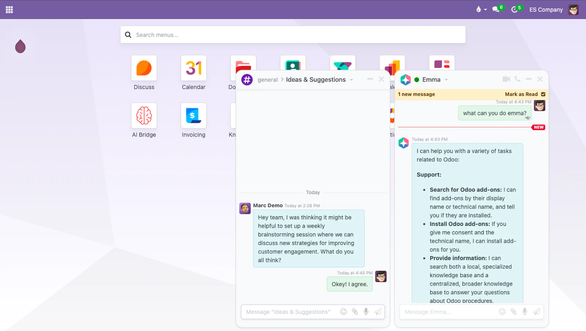Expand the Emma chat options dropdown

[x=446, y=80]
